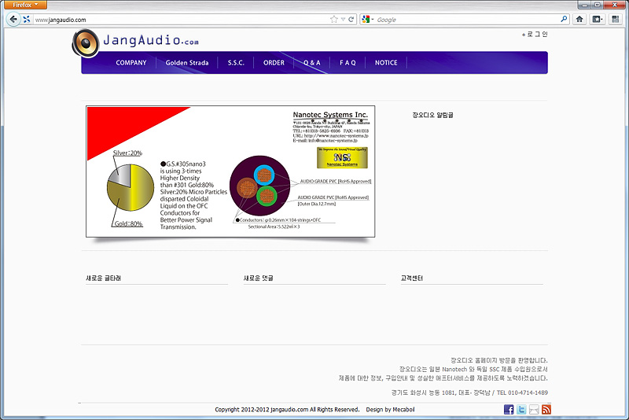
Task: Click the TEL 010-4714-1489 address line
Action: point(469,392)
